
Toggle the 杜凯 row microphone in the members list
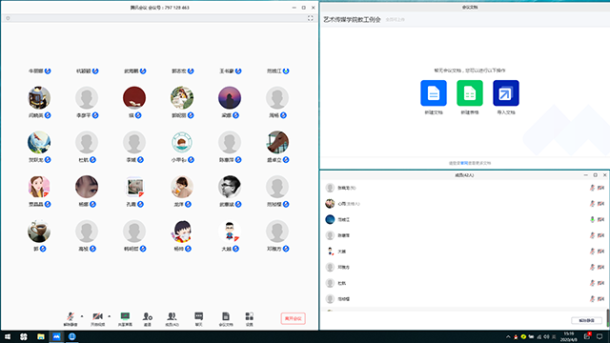(x=592, y=283)
